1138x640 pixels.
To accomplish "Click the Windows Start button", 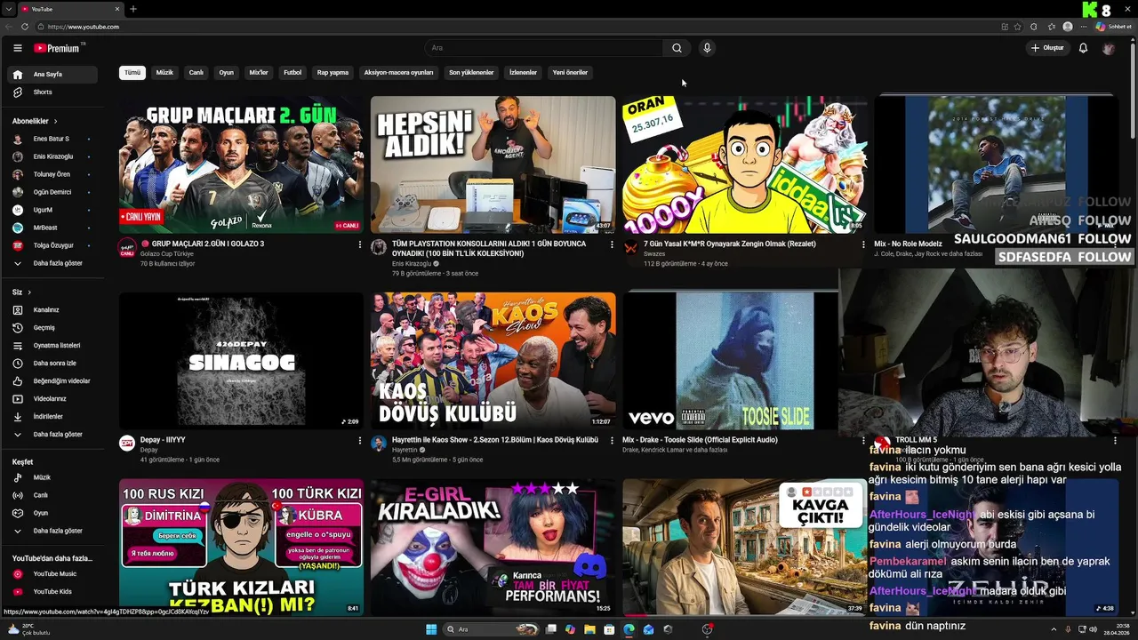I will click(431, 629).
